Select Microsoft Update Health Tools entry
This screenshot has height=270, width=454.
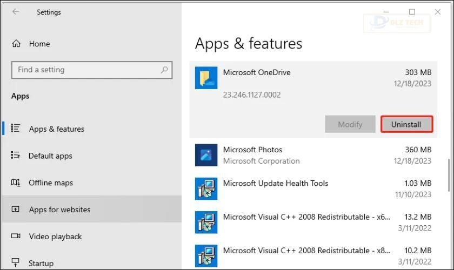point(313,189)
